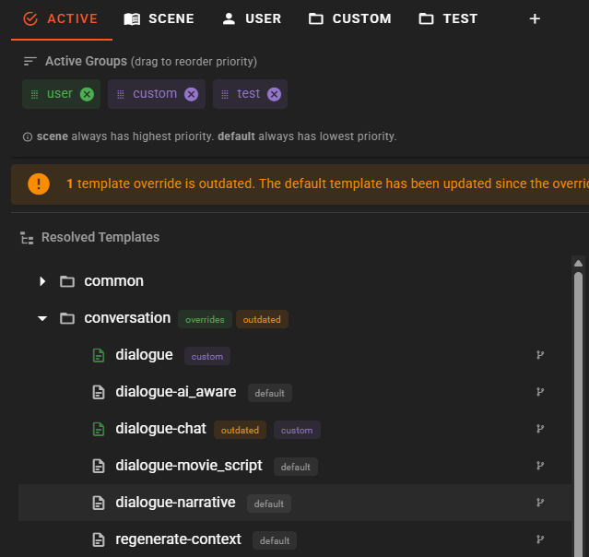Click the branch icon on dialogue-movie_script row

click(539, 466)
